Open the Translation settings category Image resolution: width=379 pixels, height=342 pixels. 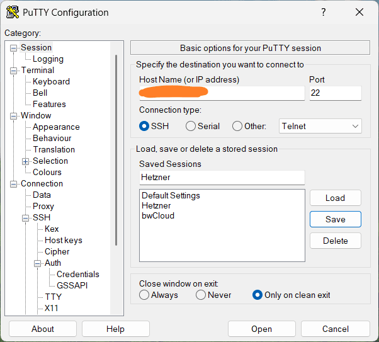point(54,150)
